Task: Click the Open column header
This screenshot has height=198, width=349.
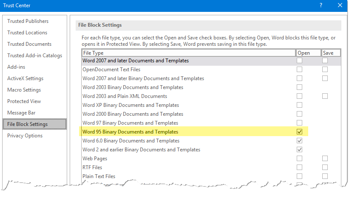Action: [x=308, y=53]
